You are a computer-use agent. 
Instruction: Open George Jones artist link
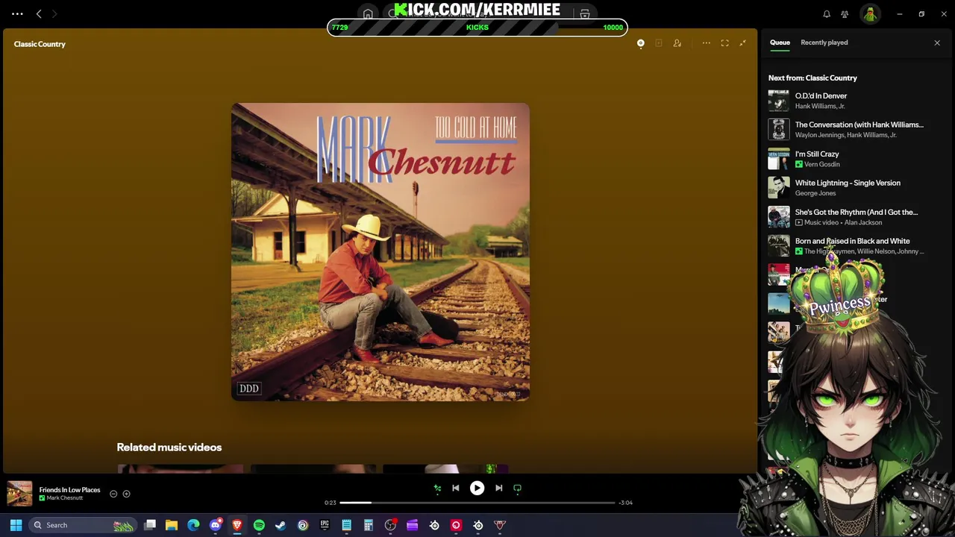pos(815,193)
